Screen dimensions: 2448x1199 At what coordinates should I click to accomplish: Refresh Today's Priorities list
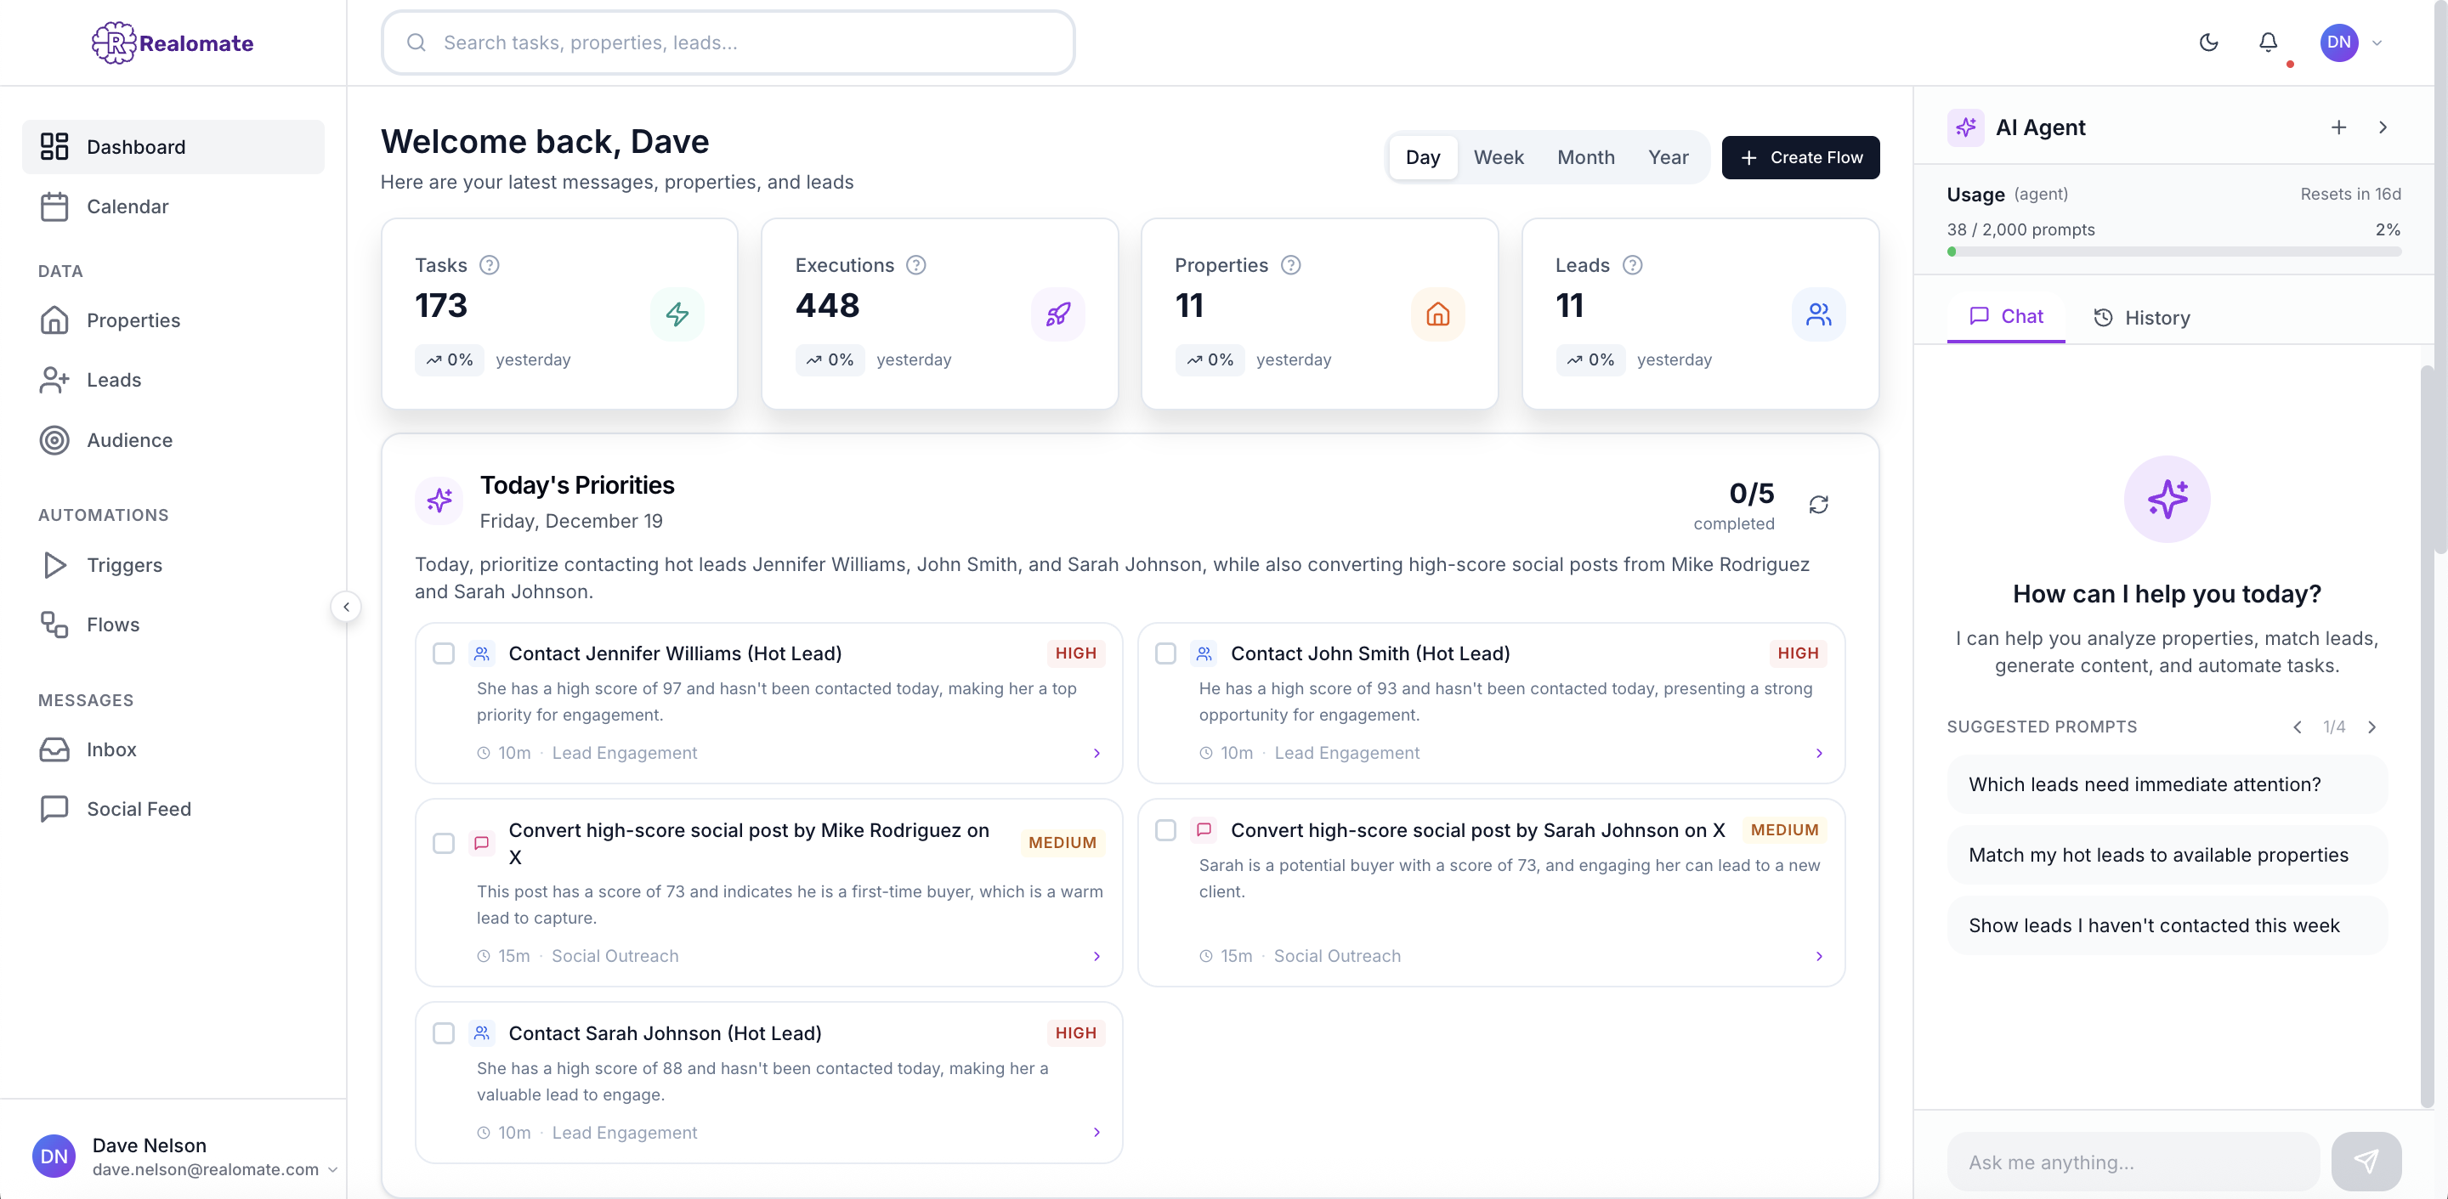coord(1819,505)
